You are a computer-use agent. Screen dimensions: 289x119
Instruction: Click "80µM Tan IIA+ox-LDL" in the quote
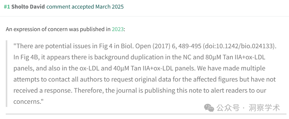pos(235,57)
